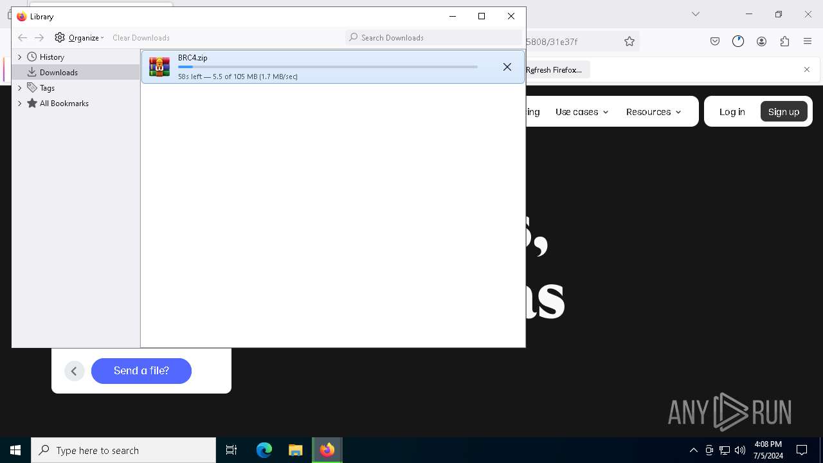This screenshot has width=823, height=463.
Task: Launch Microsoft Edge from taskbar
Action: point(264,450)
